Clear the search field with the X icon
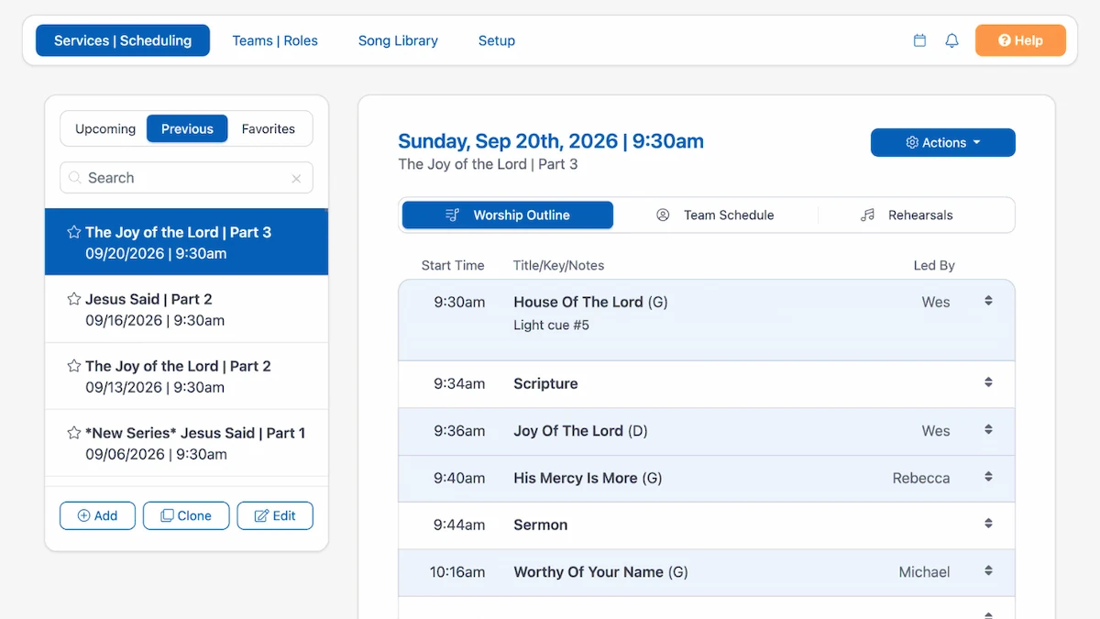 (x=296, y=179)
